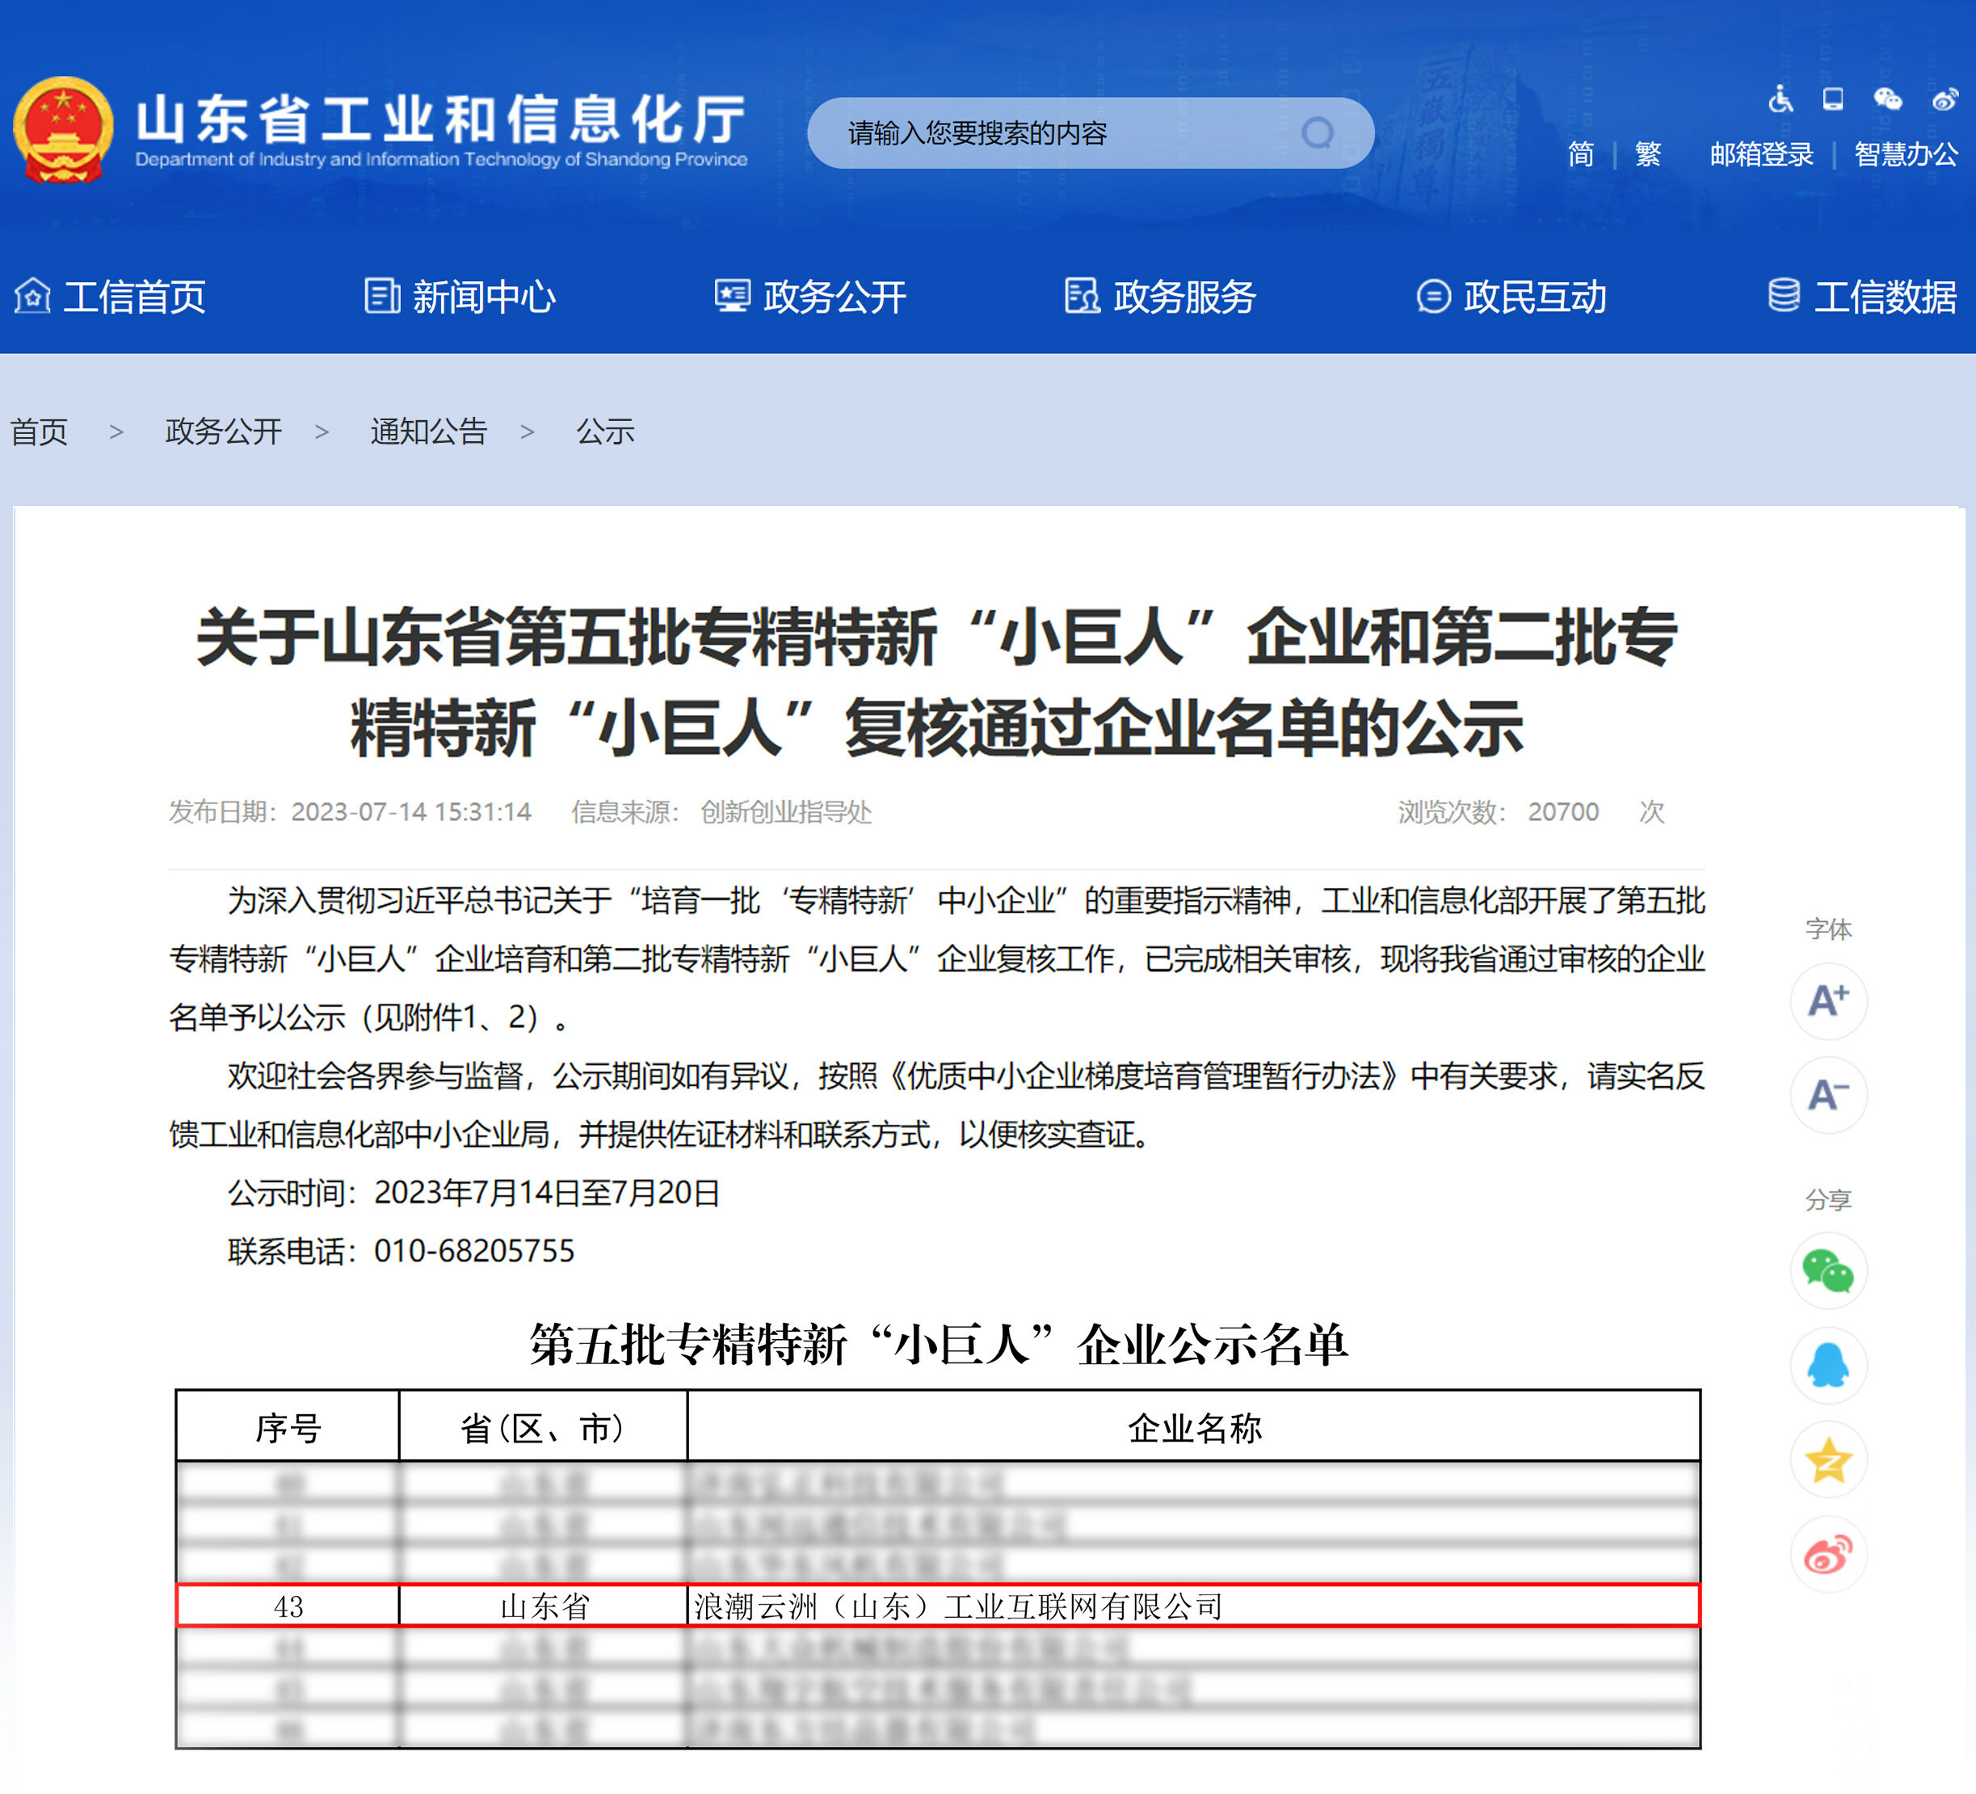Share article via WeChat sidebar icon
Screen dimensions: 1976x1794
[x=1828, y=1271]
